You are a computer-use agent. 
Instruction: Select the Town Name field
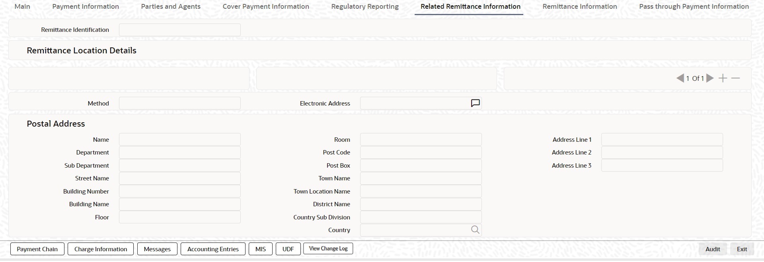tap(421, 178)
